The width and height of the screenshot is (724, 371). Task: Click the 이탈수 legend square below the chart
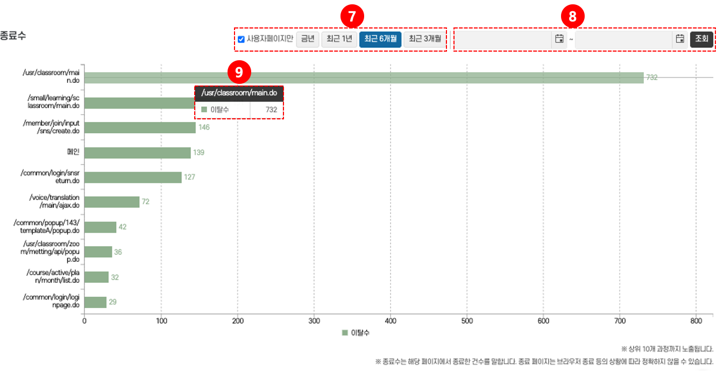(x=345, y=333)
